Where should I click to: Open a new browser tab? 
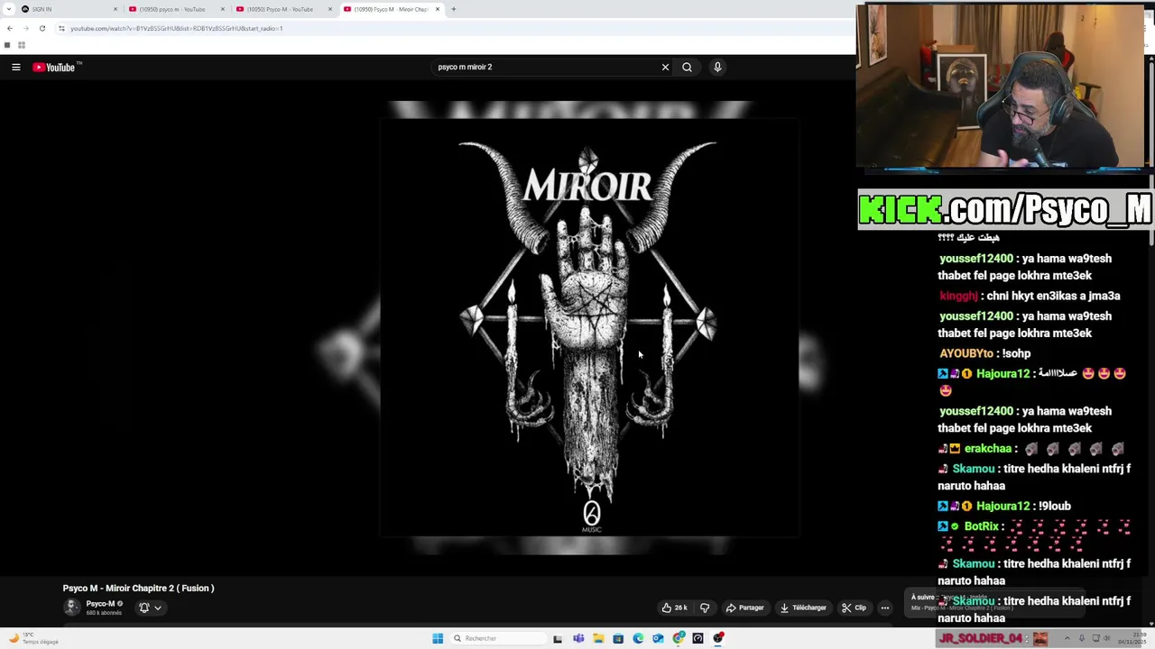[453, 9]
